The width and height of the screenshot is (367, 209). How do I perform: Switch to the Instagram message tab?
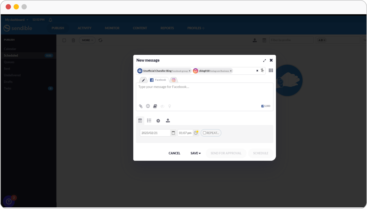(x=173, y=80)
